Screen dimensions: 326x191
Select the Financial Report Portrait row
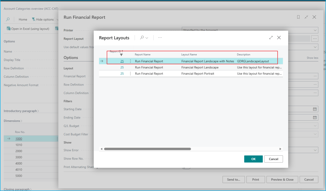coord(201,74)
